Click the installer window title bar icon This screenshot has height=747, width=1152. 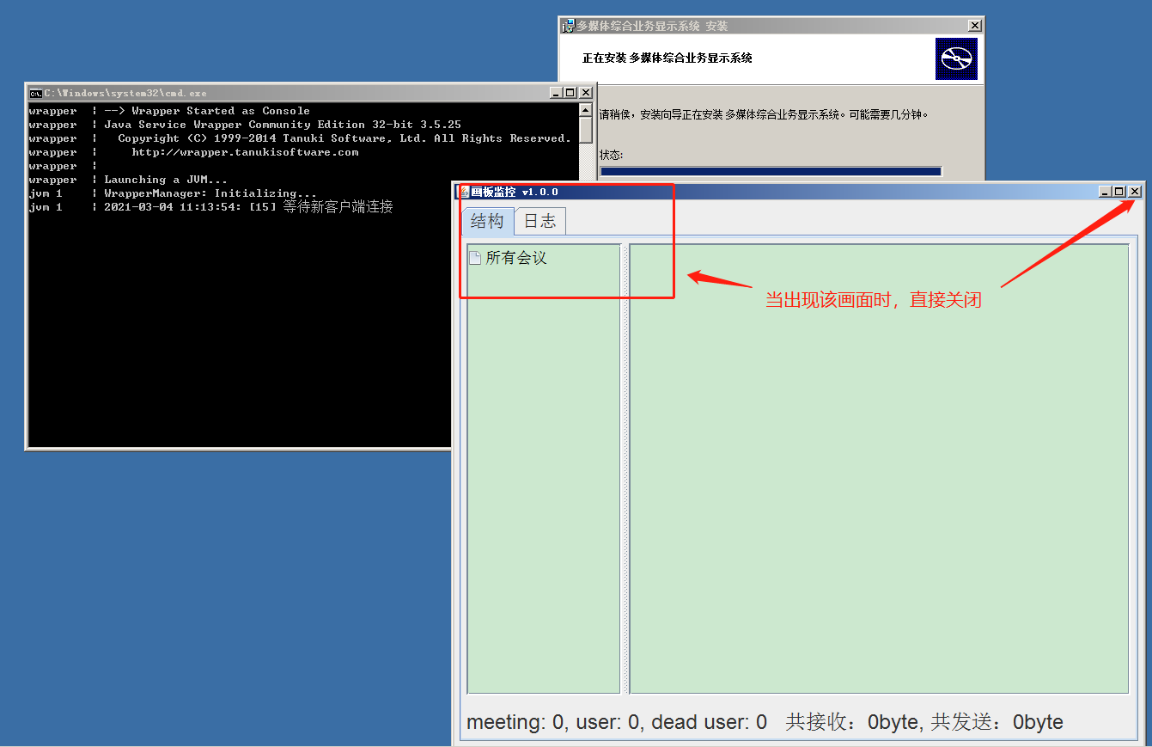(x=567, y=26)
